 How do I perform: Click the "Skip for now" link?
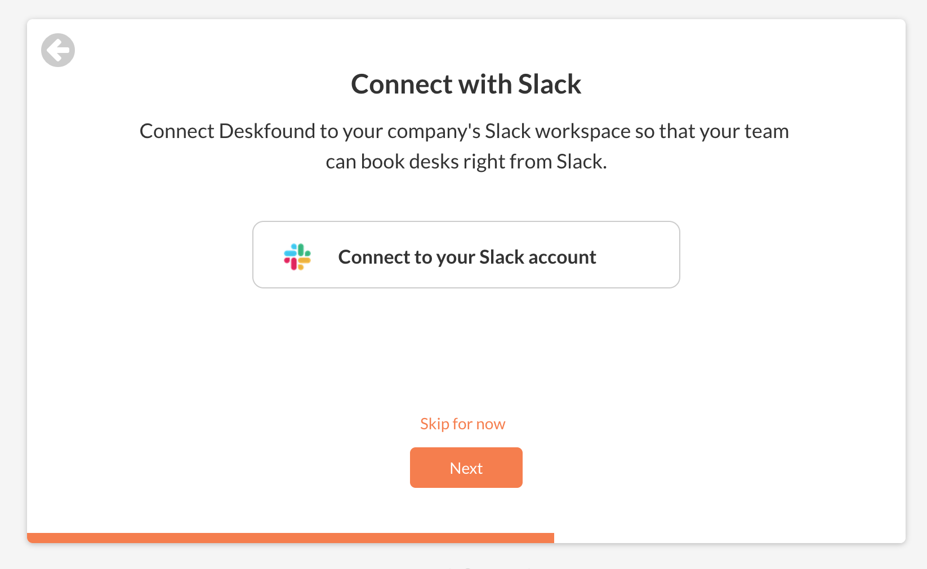coord(462,424)
